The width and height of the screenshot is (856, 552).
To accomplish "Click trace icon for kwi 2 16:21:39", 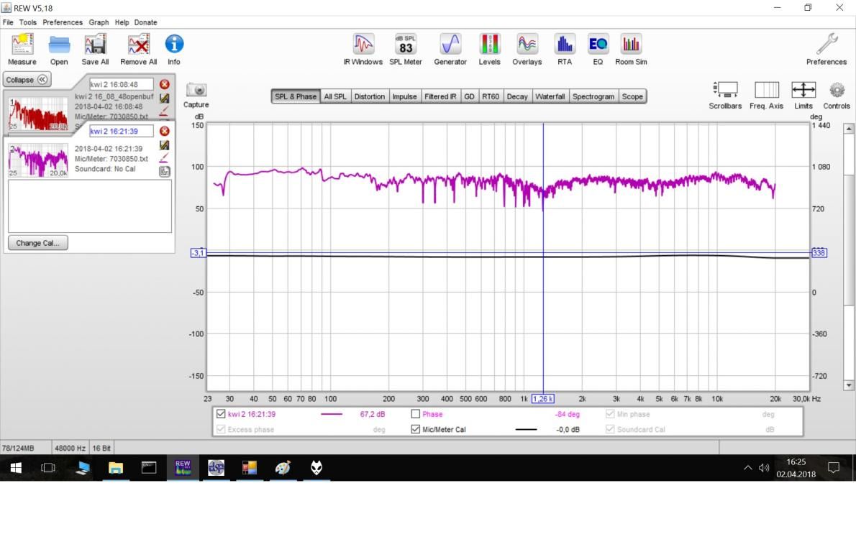I will coord(164,145).
